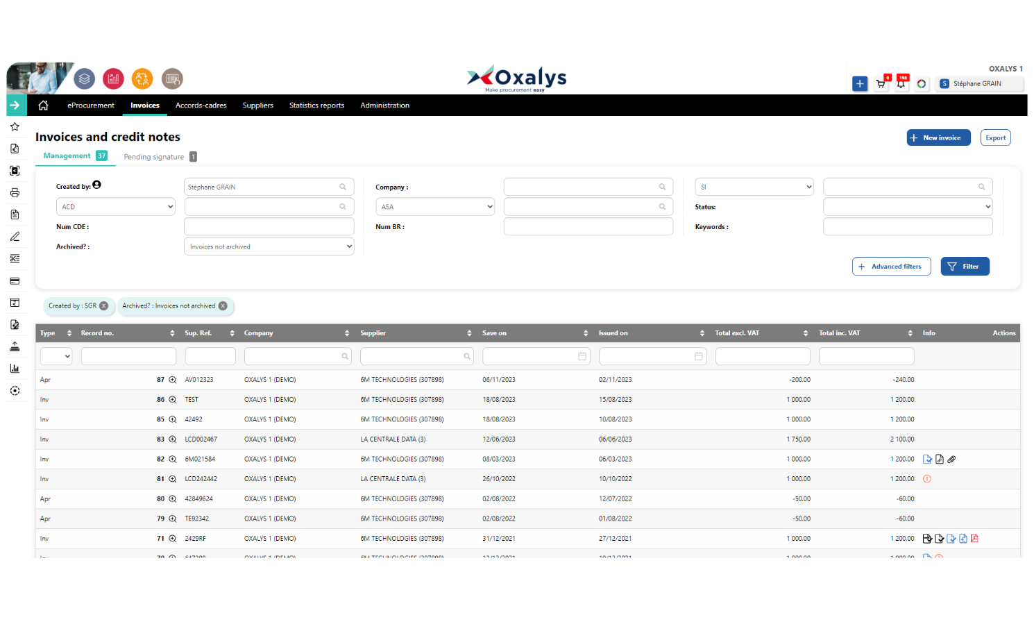The image size is (1034, 622).
Task: Expand sidebar with the green arrow
Action: point(15,105)
